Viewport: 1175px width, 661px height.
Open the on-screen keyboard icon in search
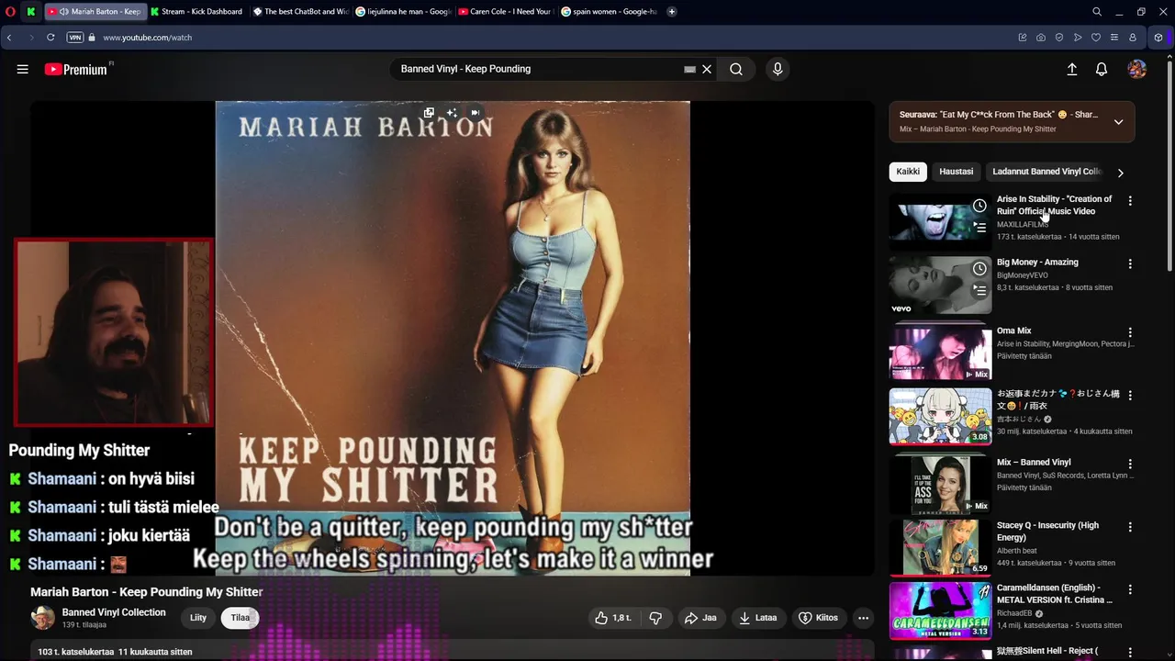pyautogui.click(x=689, y=69)
